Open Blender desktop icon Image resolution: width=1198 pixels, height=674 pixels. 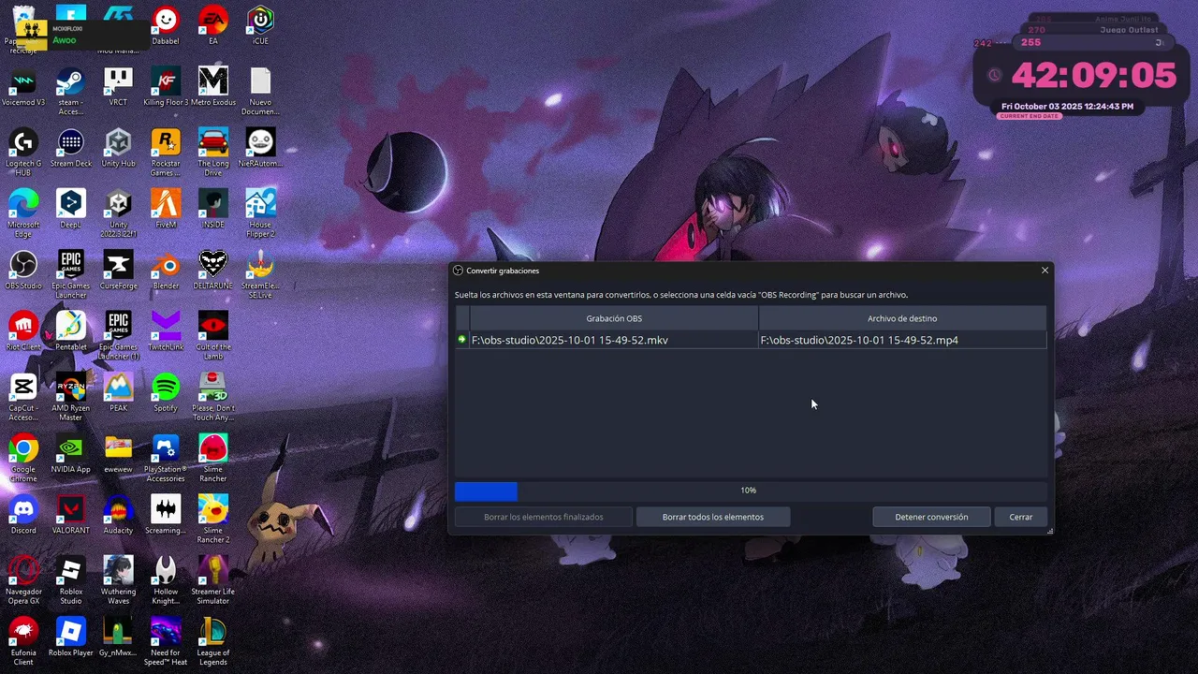[166, 271]
